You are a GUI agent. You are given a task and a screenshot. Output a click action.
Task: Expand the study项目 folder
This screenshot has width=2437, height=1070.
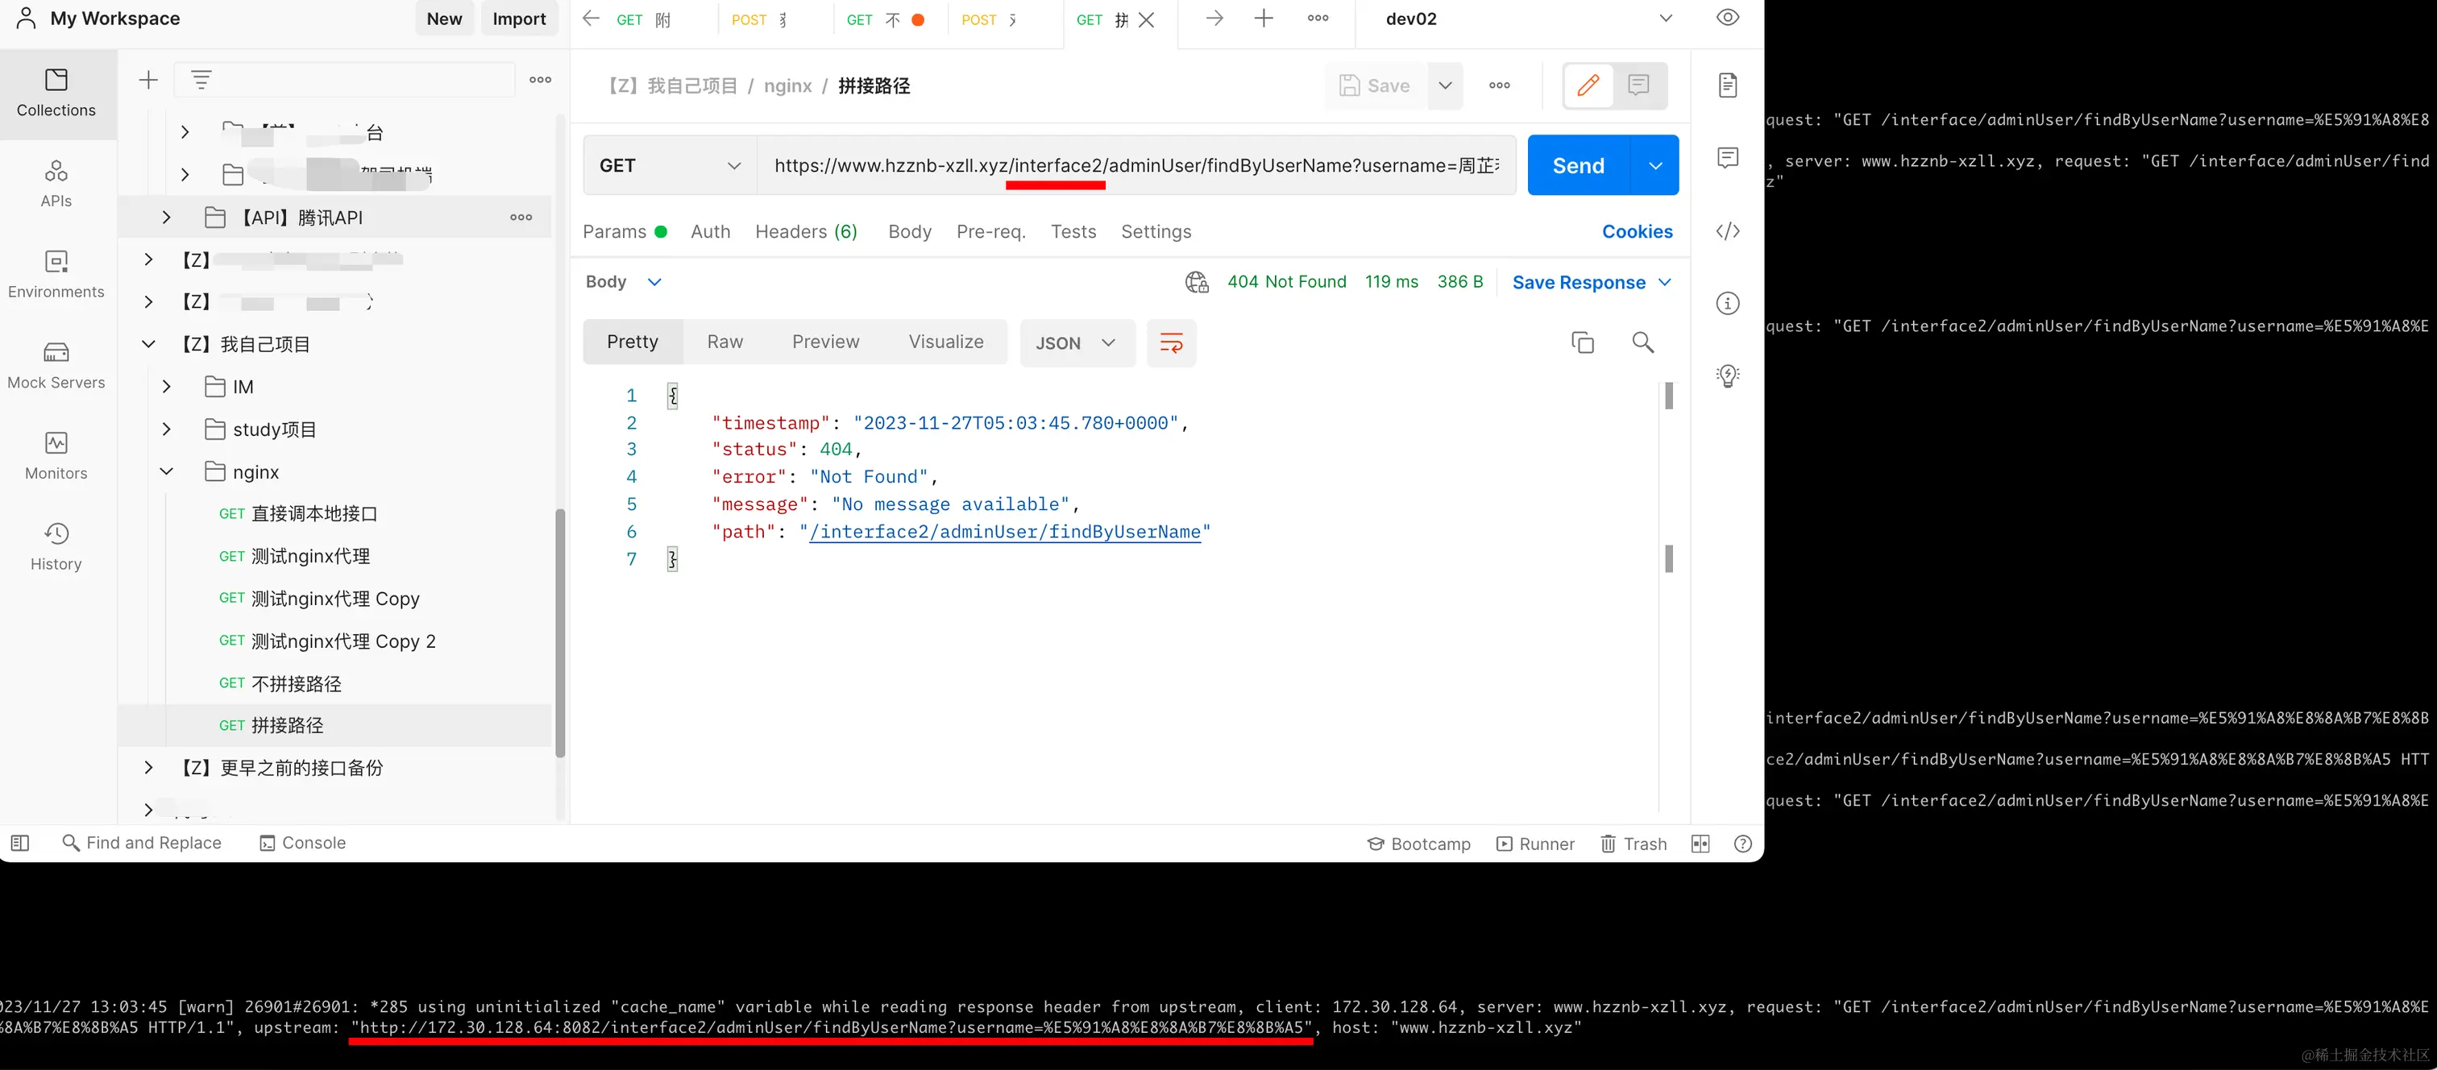pos(167,429)
